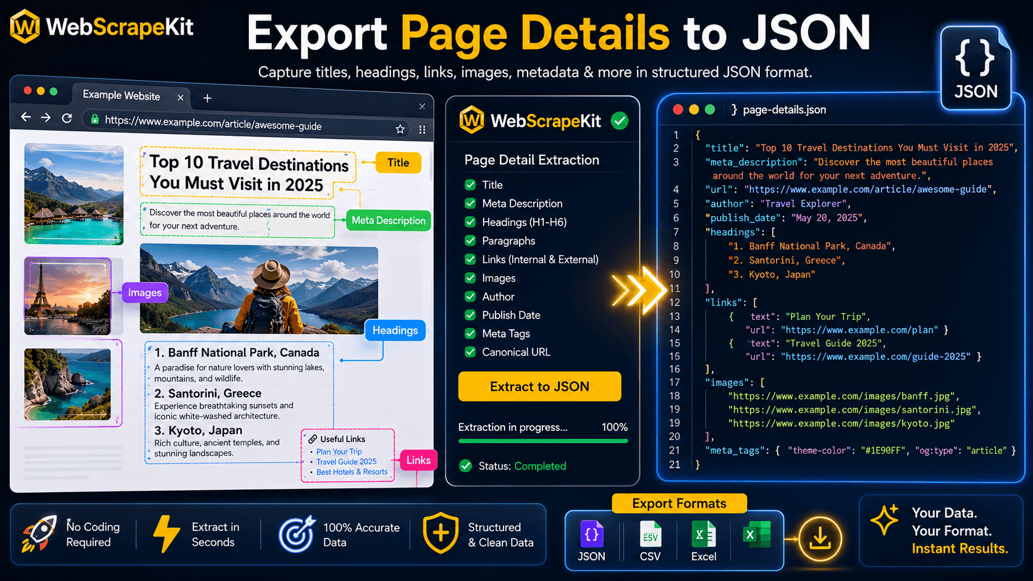This screenshot has width=1033, height=581.
Task: Select CSV export format icon
Action: 651,534
